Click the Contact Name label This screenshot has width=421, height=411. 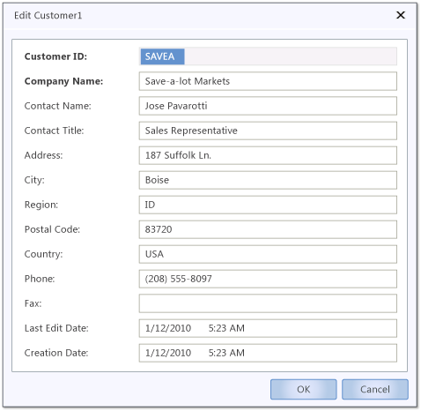tap(58, 106)
